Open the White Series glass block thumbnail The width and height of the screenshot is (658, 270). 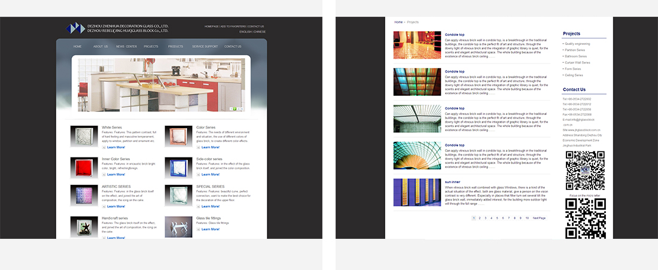[x=84, y=136]
